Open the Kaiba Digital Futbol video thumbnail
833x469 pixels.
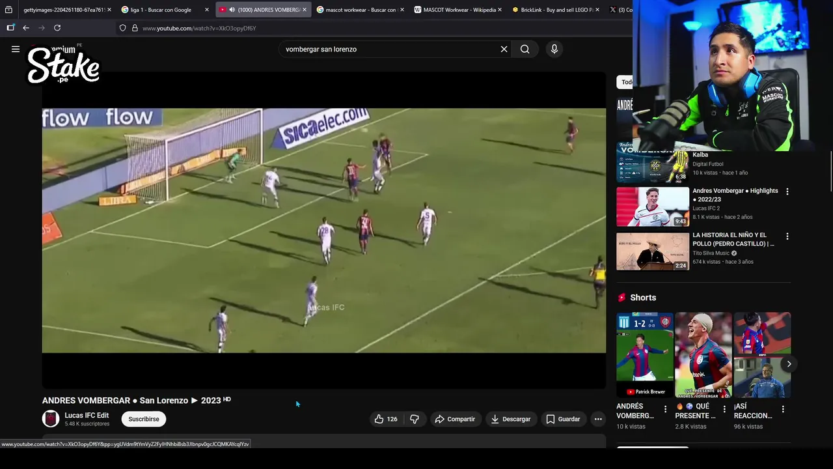coord(653,163)
